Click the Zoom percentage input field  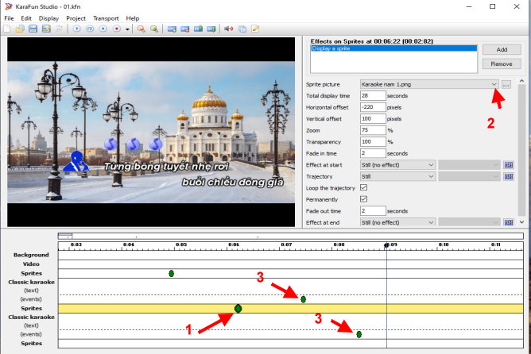372,130
